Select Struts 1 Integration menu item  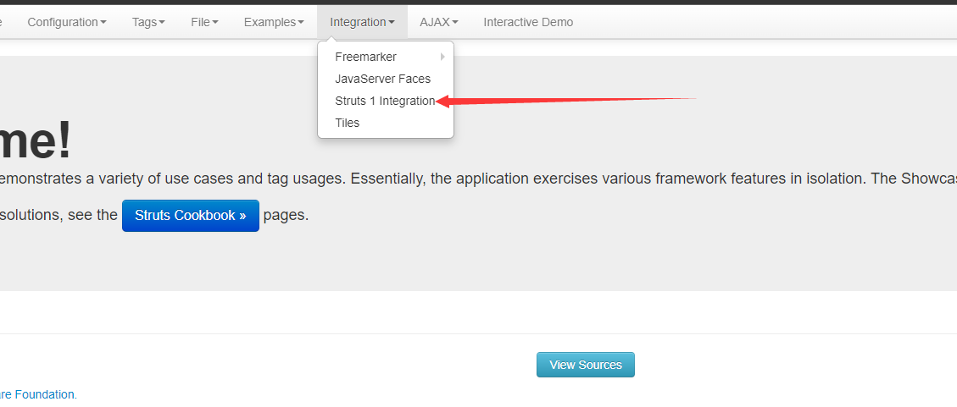(385, 101)
